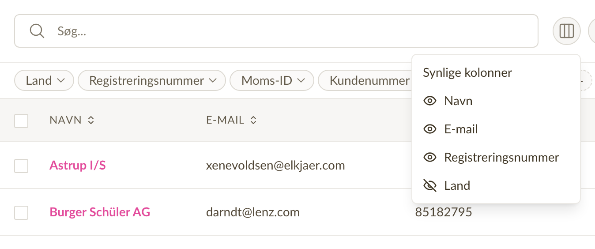Screen dimensions: 595x249
Task: Select the Burger Schüler AG row checkbox
Action: 21,213
